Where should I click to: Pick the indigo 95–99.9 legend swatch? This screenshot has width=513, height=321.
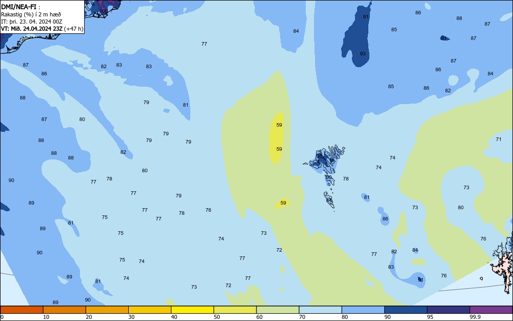pos(448,310)
